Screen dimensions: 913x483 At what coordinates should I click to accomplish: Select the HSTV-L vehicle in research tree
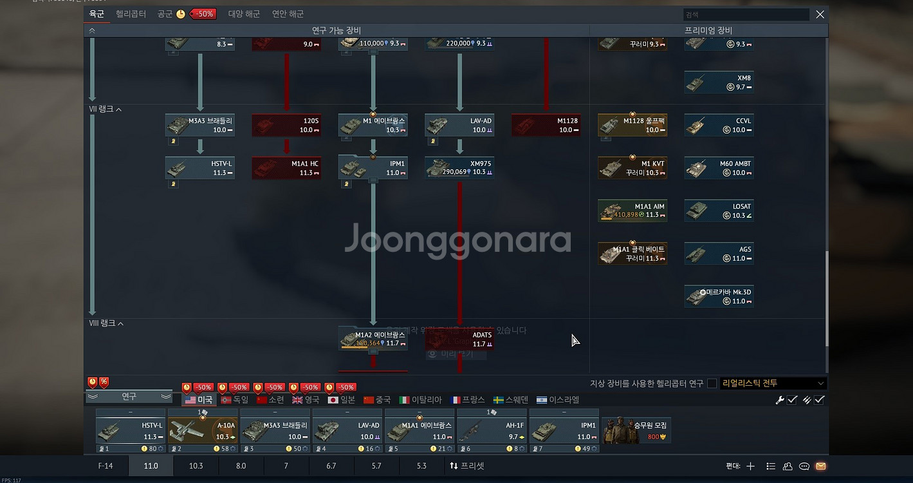tap(200, 168)
